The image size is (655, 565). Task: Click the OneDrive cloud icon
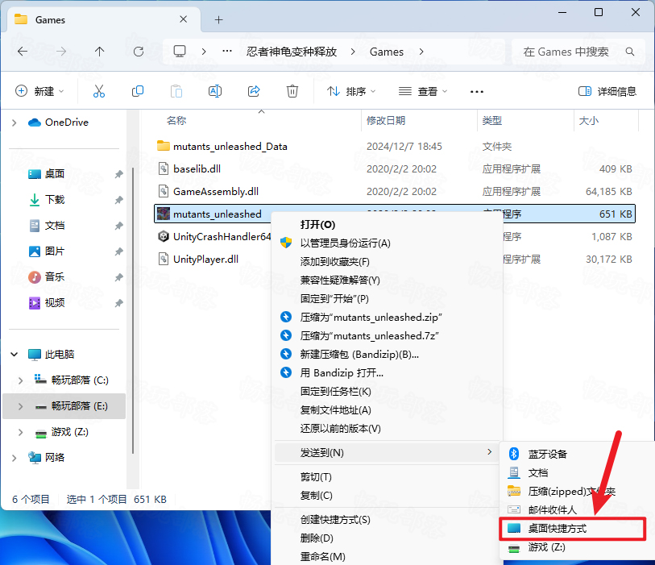tap(35, 123)
